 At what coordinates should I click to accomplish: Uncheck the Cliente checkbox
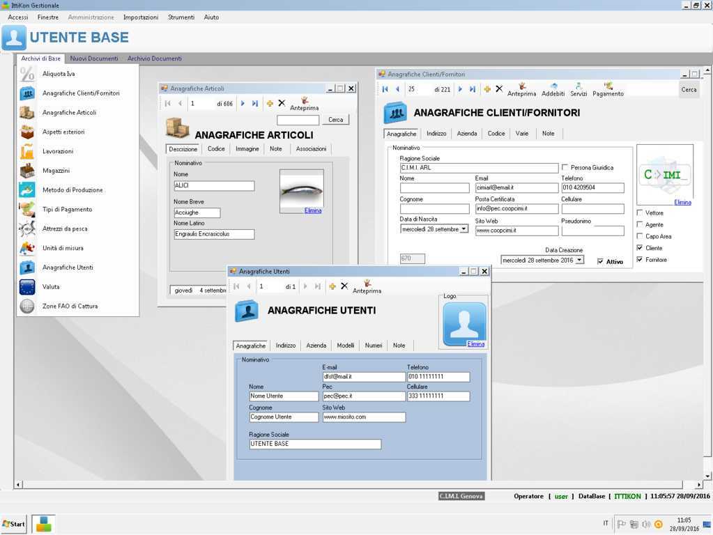pos(640,248)
